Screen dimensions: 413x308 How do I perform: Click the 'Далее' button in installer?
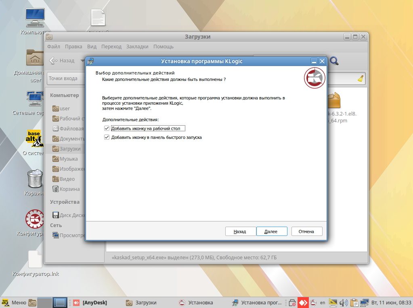coord(271,232)
